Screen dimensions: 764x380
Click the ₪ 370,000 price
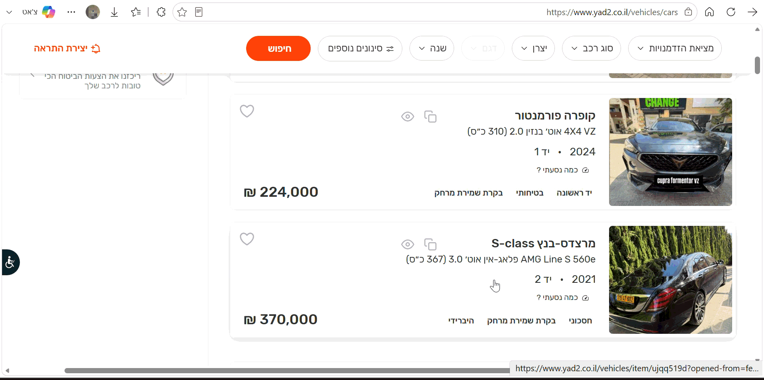pyautogui.click(x=280, y=319)
